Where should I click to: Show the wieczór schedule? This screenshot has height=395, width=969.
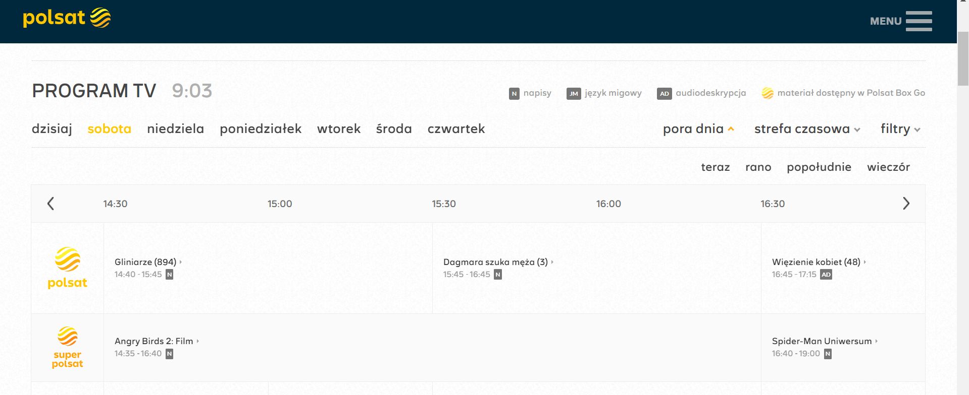coord(888,167)
